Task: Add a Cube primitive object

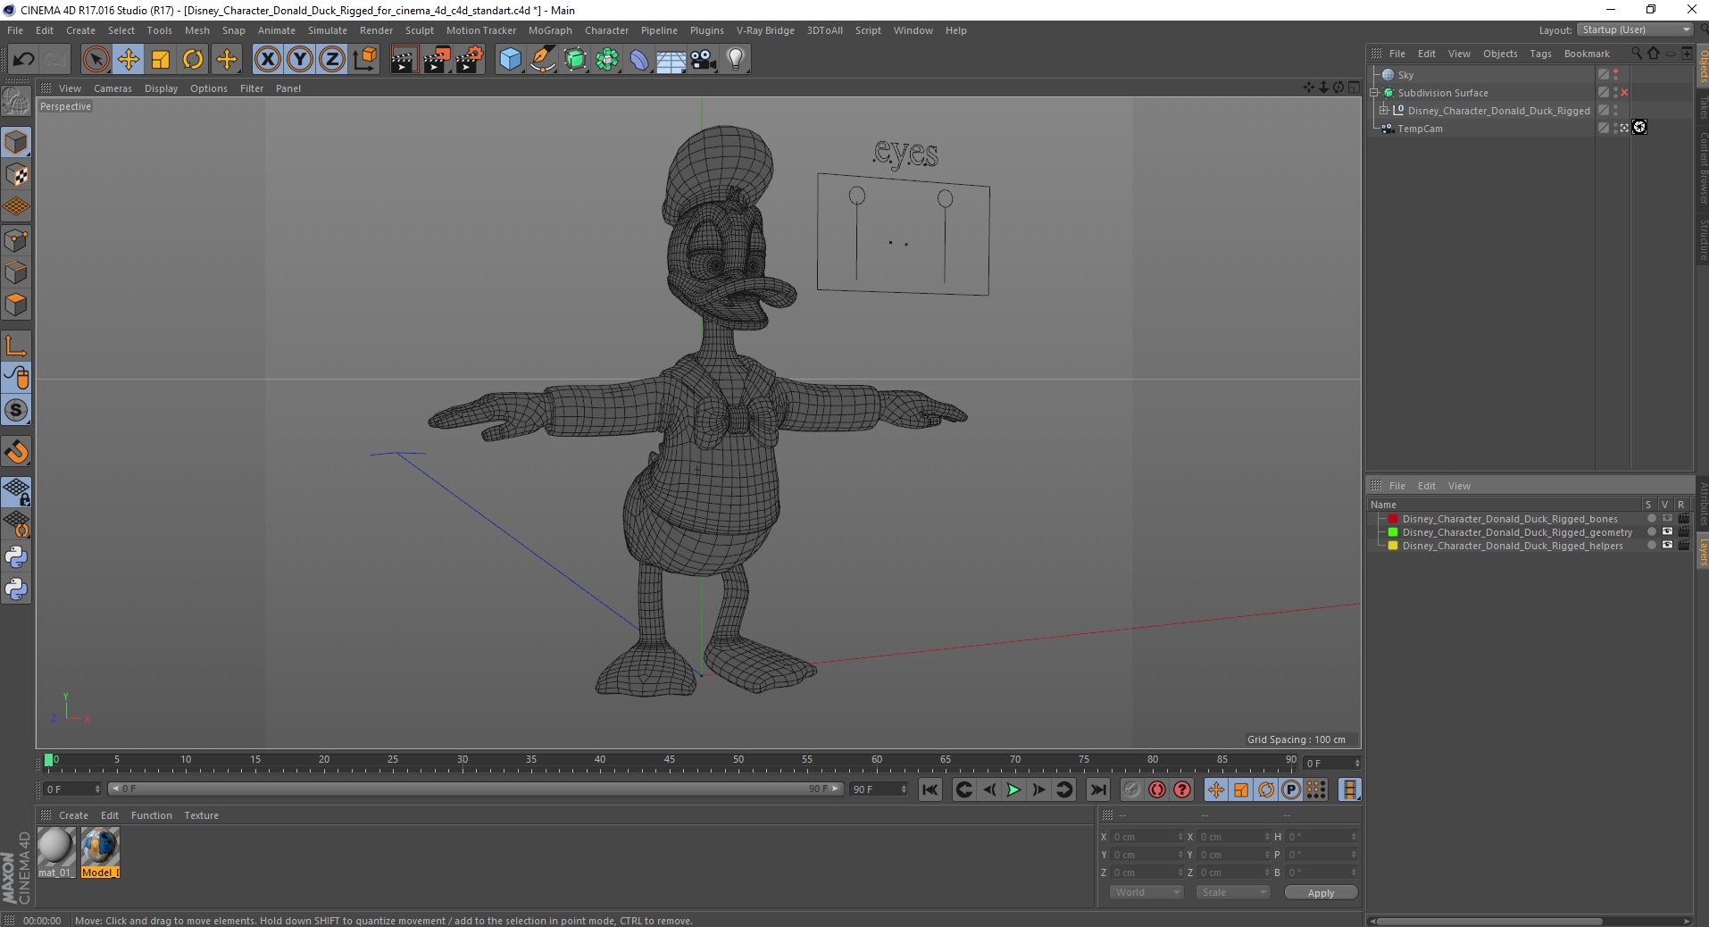Action: pos(510,60)
